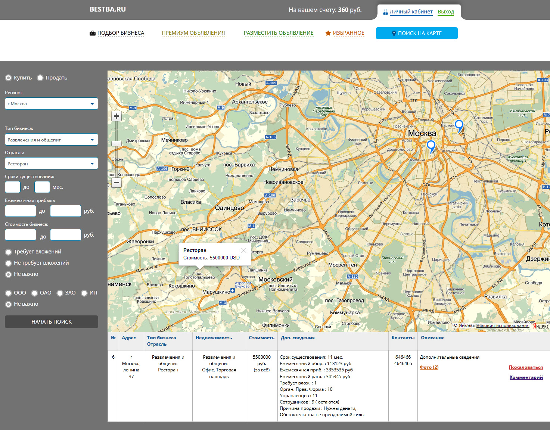Select legal form Не важно radio button

coord(8,304)
